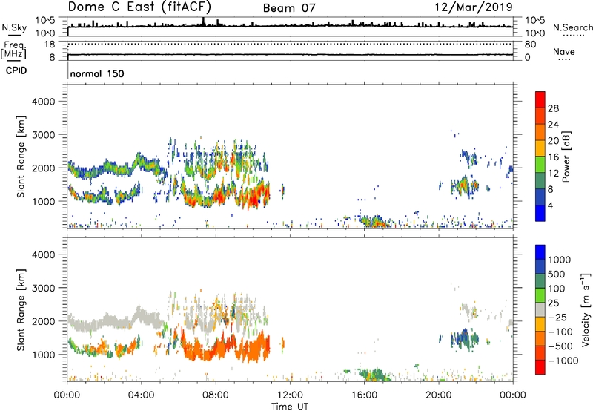Click the "4000" tick of the velocity panel
This screenshot has width=593, height=411.
pyautogui.click(x=44, y=254)
